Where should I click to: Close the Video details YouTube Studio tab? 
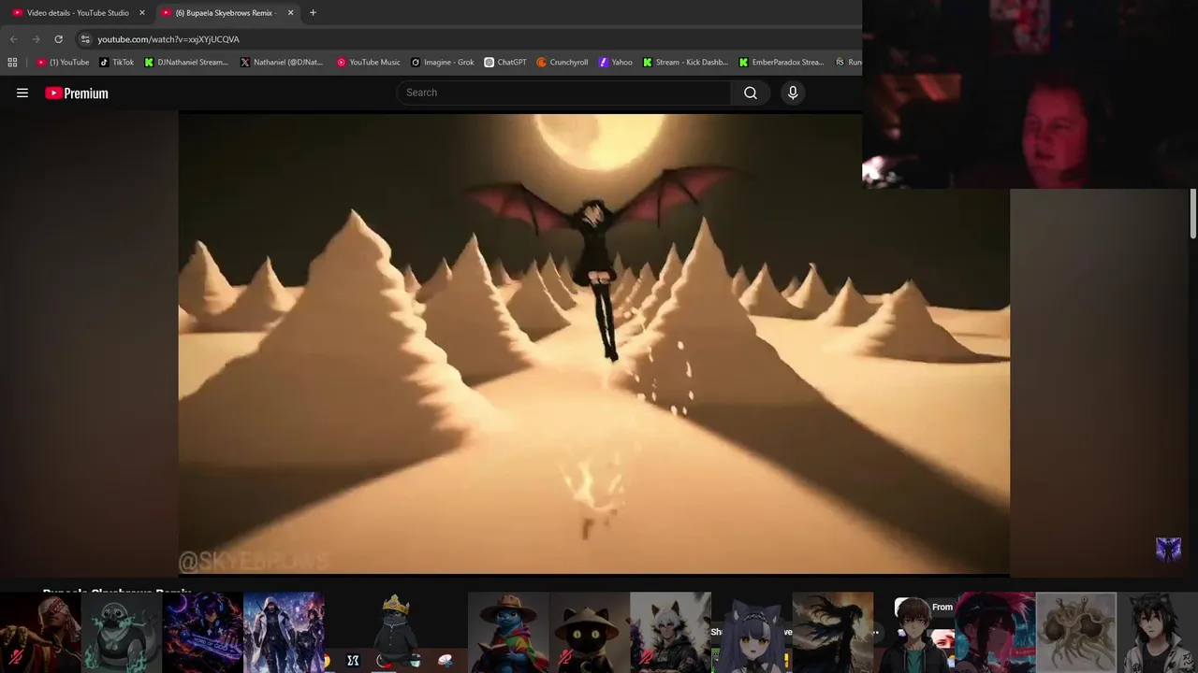[142, 13]
